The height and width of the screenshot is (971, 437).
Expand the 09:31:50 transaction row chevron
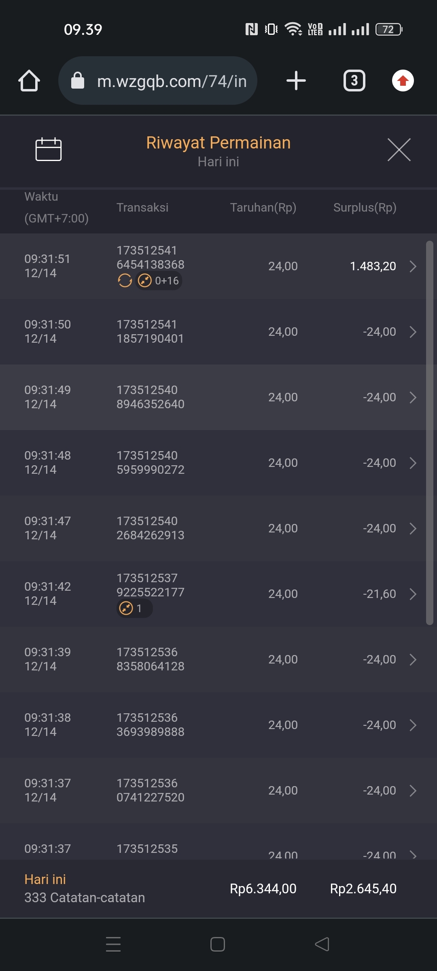point(413,332)
